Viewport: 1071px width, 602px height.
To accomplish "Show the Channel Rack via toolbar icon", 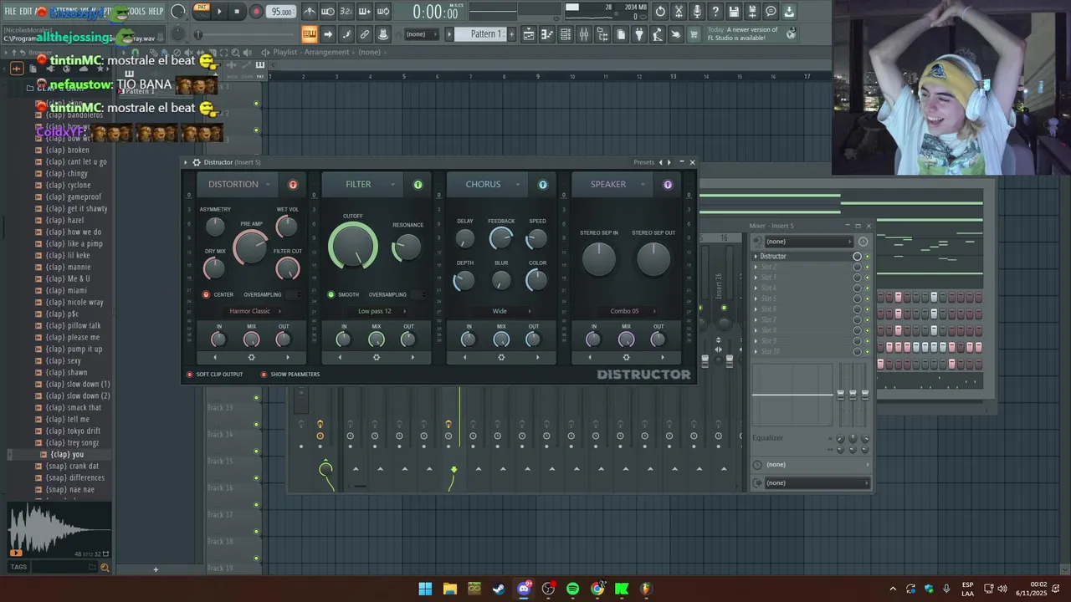I will tap(565, 34).
